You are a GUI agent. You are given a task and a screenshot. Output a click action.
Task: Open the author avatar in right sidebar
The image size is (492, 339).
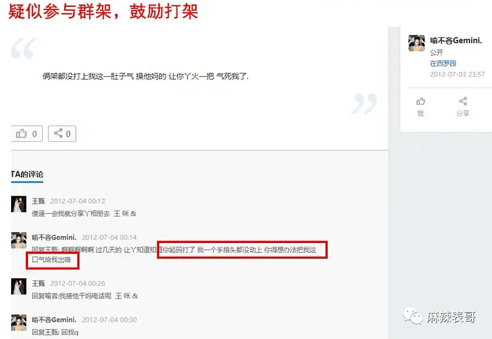(x=417, y=43)
